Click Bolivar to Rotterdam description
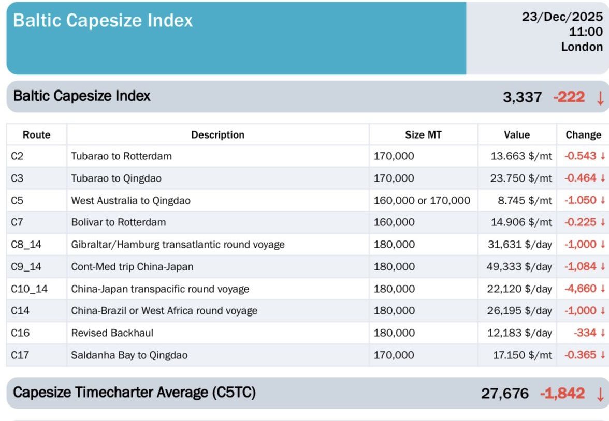609x421 pixels. coord(119,222)
